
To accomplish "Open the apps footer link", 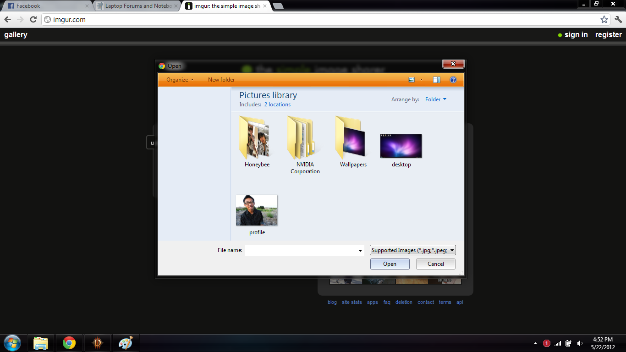I will [x=373, y=302].
